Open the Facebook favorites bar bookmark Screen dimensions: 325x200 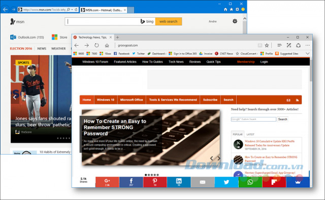[x=122, y=53]
